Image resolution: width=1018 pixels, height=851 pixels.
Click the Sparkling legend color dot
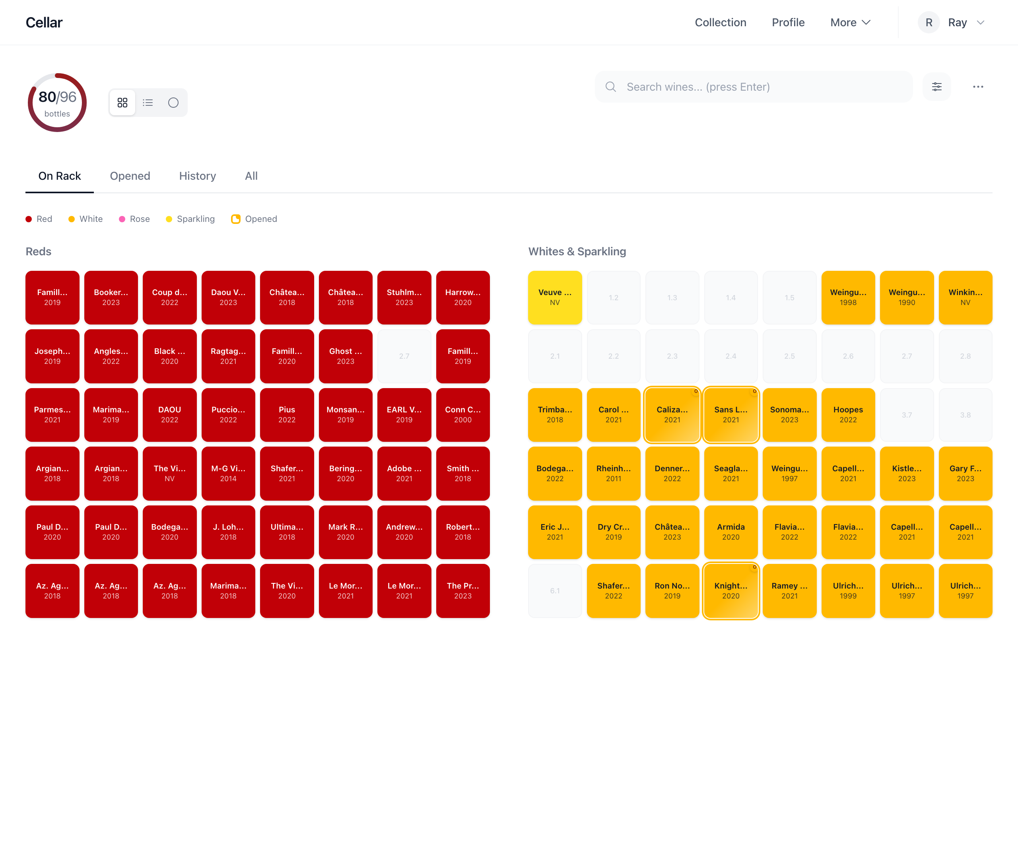(x=169, y=219)
